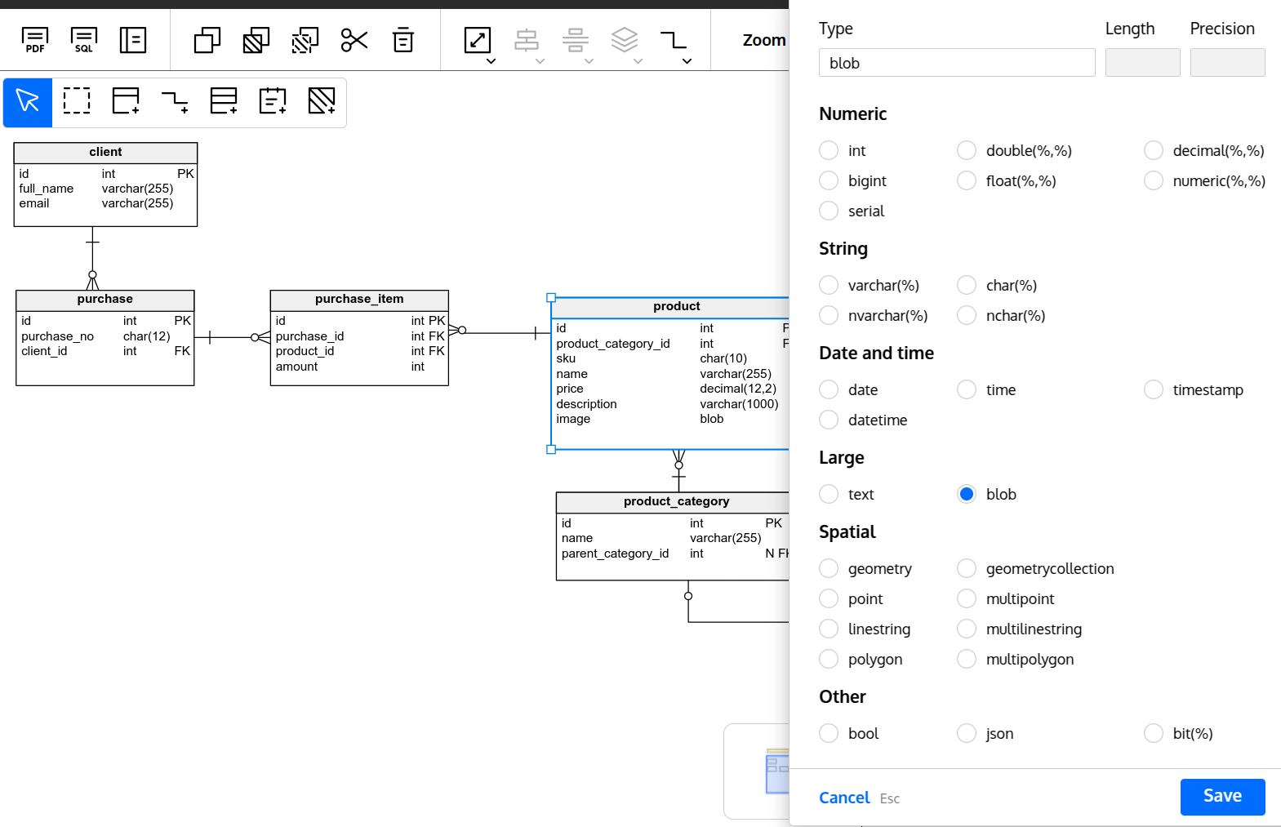Click the resize/fit icon
Screen dimensions: 1281x827
(x=478, y=40)
